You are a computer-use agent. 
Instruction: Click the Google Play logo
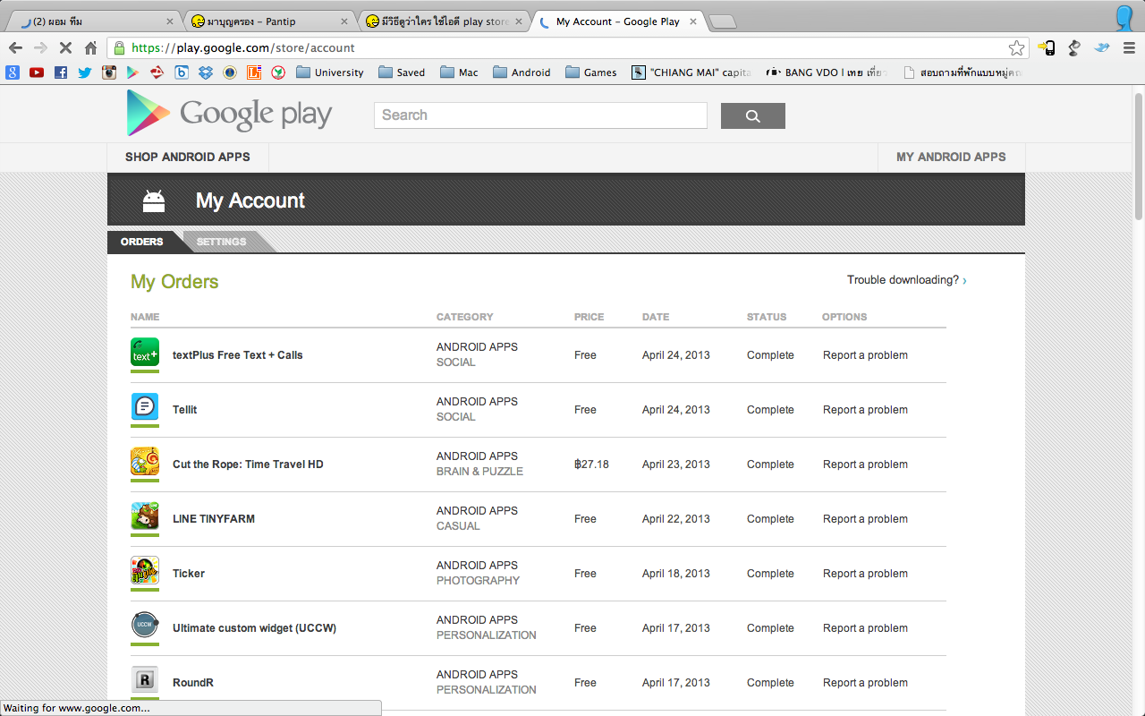pyautogui.click(x=229, y=114)
